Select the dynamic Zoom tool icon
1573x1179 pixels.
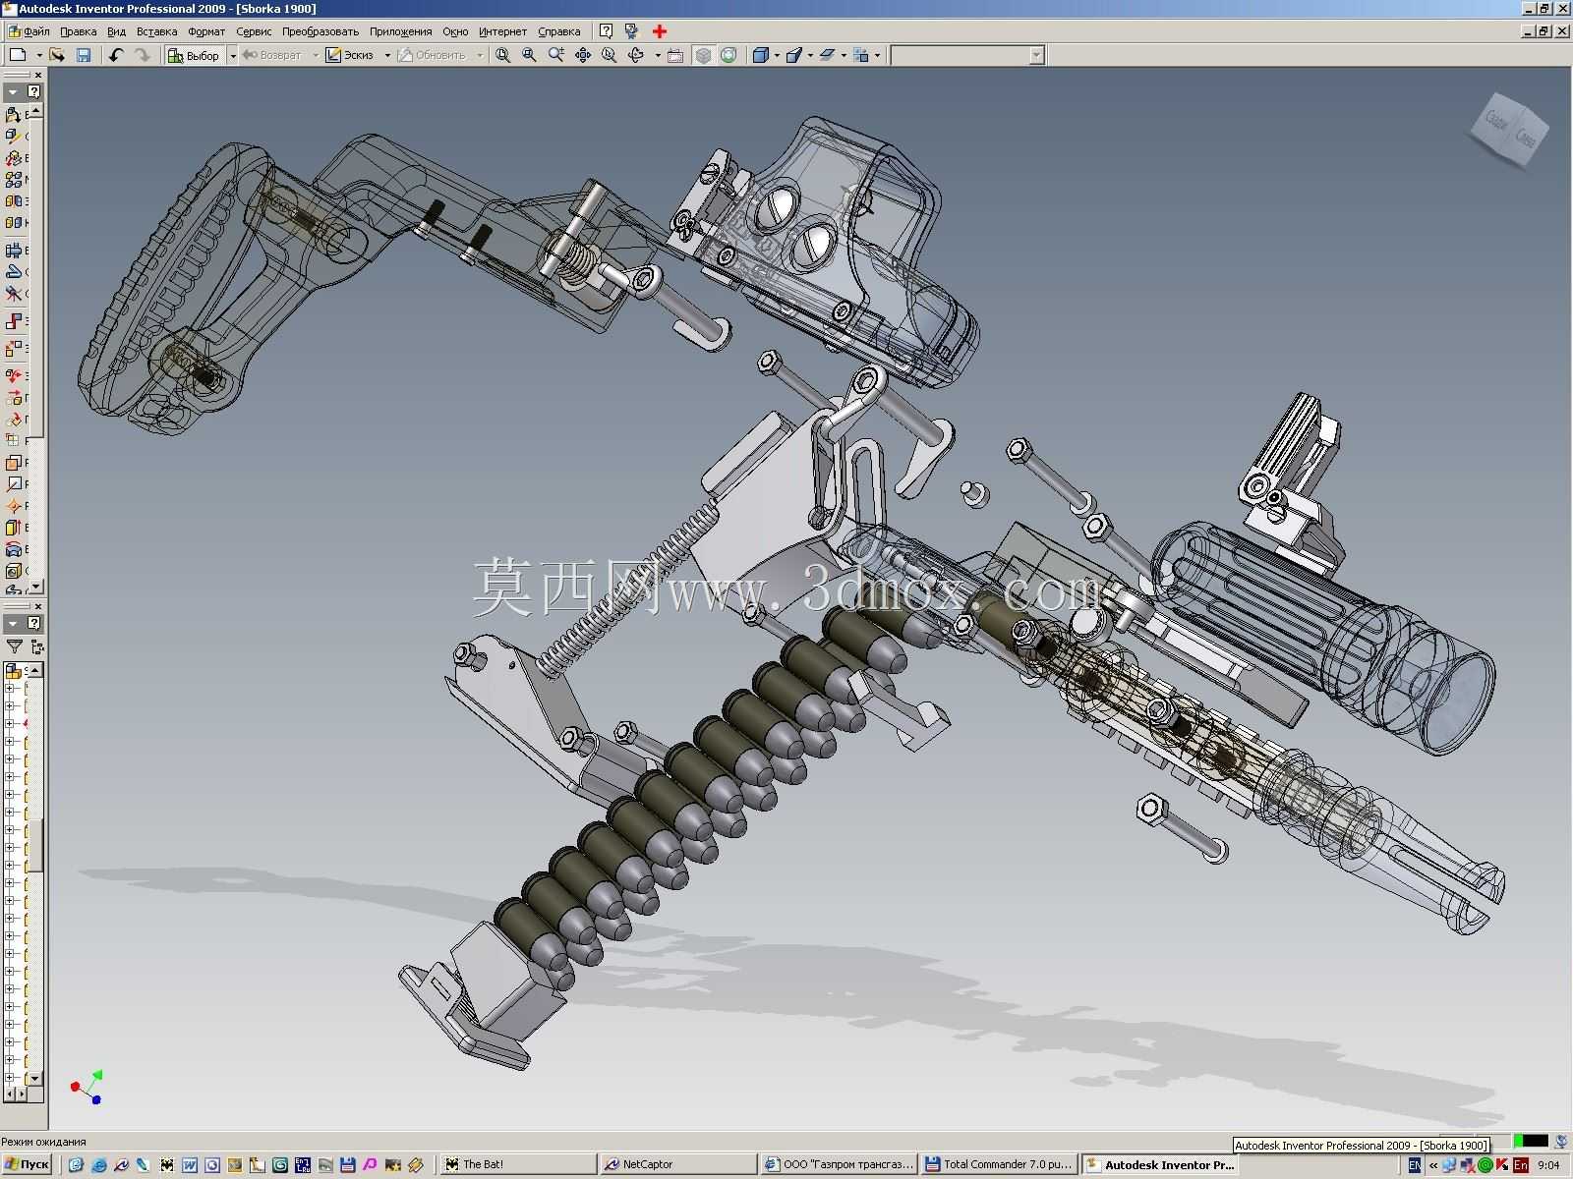[x=556, y=55]
